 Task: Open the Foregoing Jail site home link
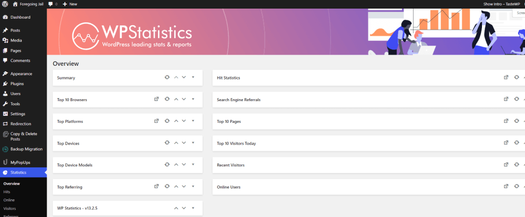[x=28, y=4]
